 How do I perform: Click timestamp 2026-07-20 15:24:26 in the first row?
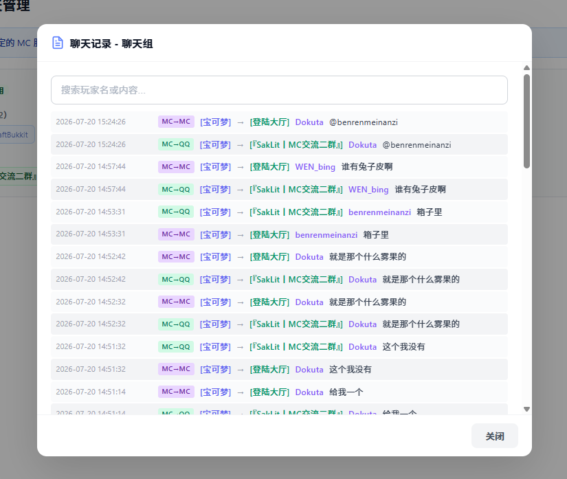(91, 122)
